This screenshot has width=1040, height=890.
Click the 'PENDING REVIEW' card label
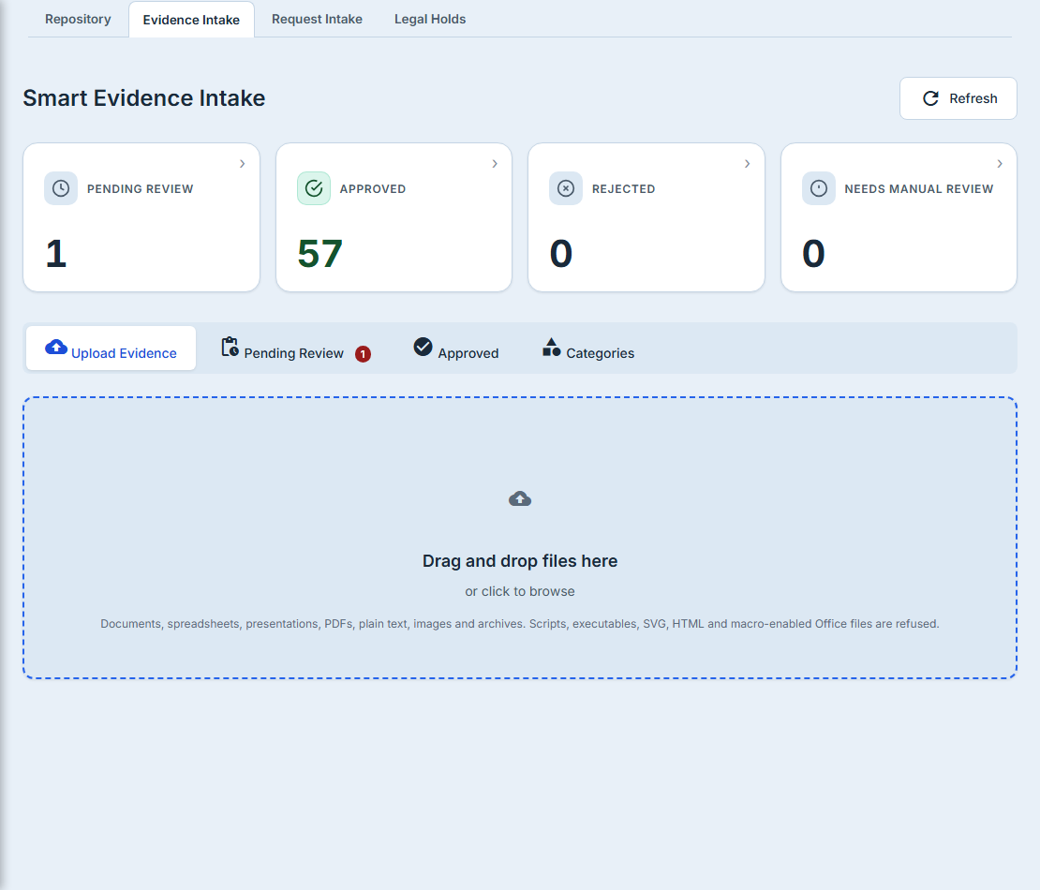coord(140,189)
